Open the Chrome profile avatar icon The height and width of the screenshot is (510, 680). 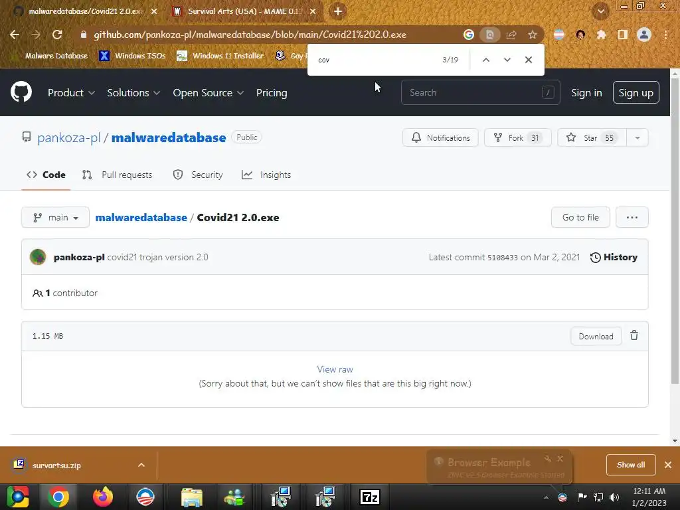click(x=644, y=35)
